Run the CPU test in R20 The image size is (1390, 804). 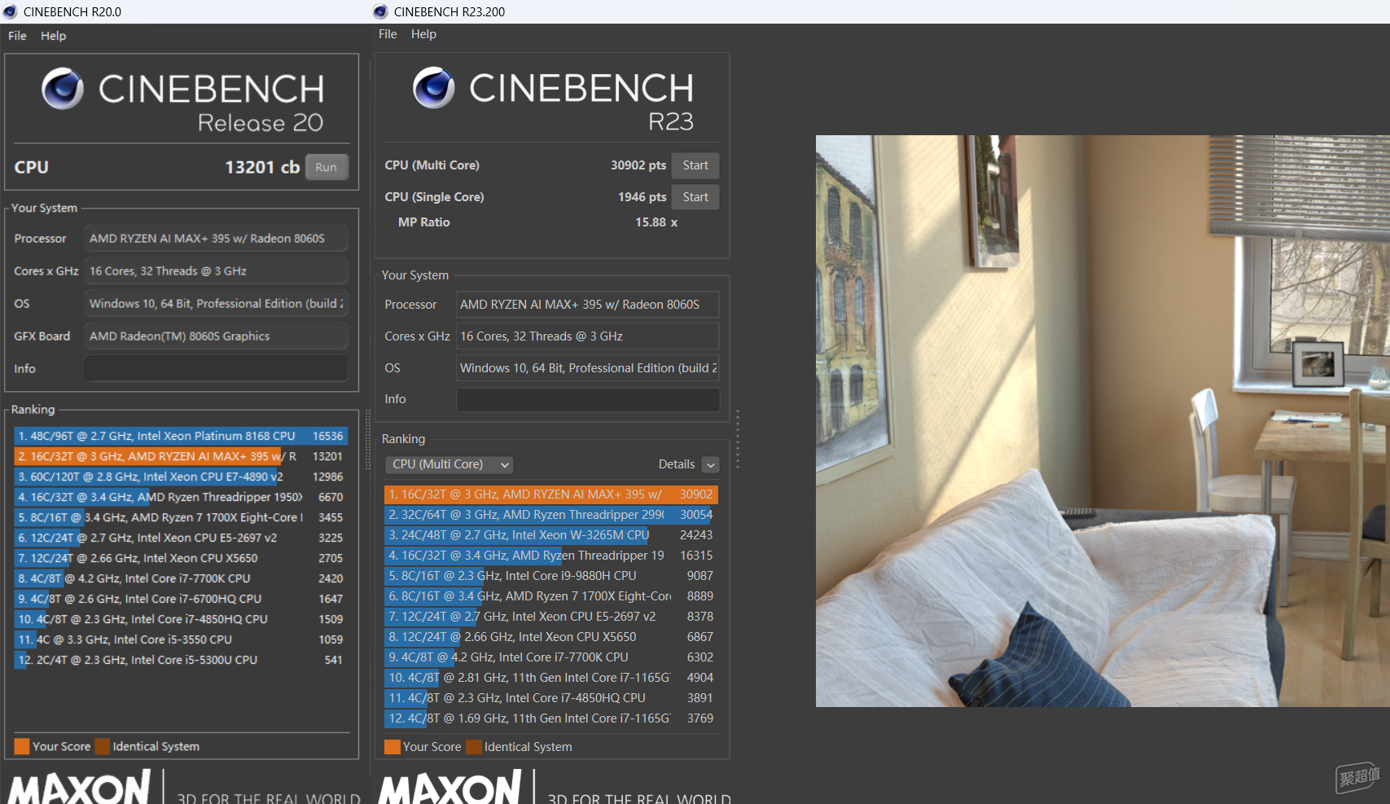[327, 167]
